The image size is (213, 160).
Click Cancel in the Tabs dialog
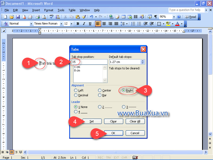click(x=135, y=133)
